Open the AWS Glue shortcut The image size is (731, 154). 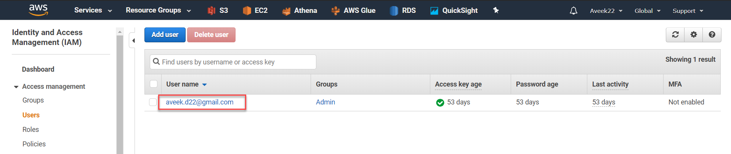(x=353, y=11)
